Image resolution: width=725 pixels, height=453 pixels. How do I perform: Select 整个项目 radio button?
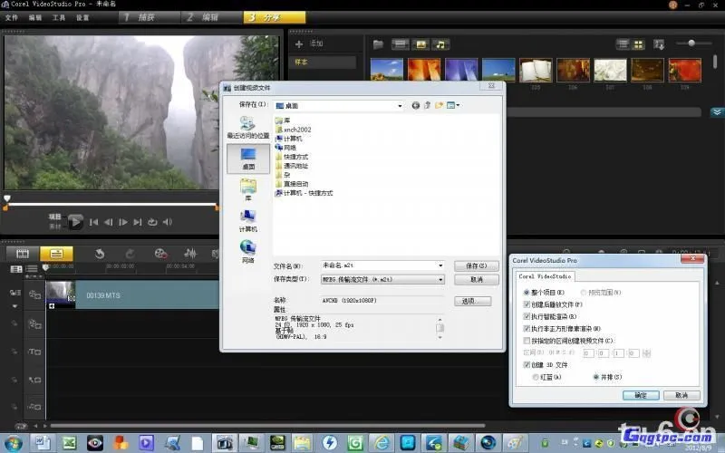(527, 292)
